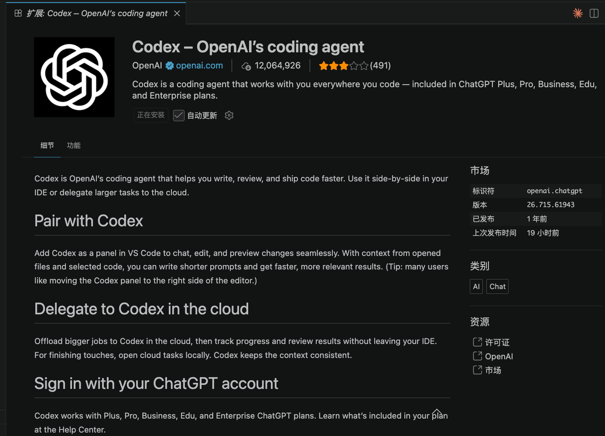Click the version number 26.715.61943
Screen dimensions: 605x436
(551, 205)
